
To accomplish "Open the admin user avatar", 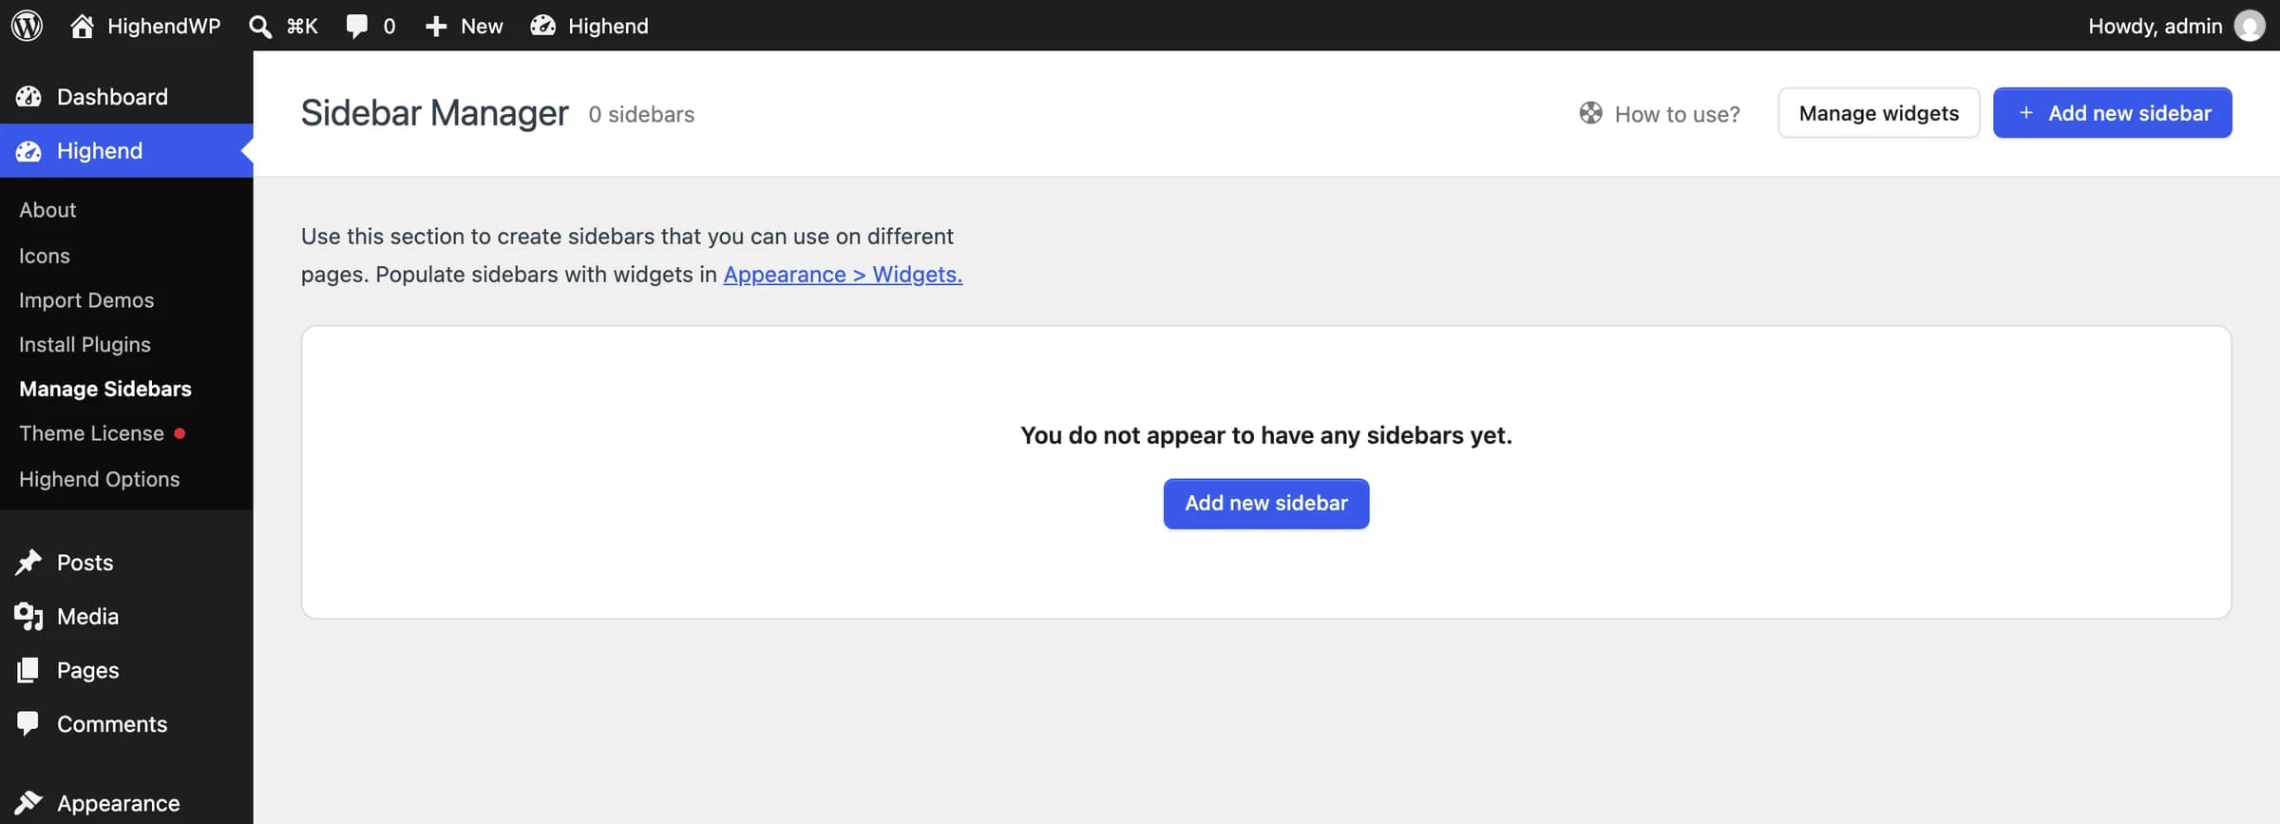I will (x=2250, y=26).
